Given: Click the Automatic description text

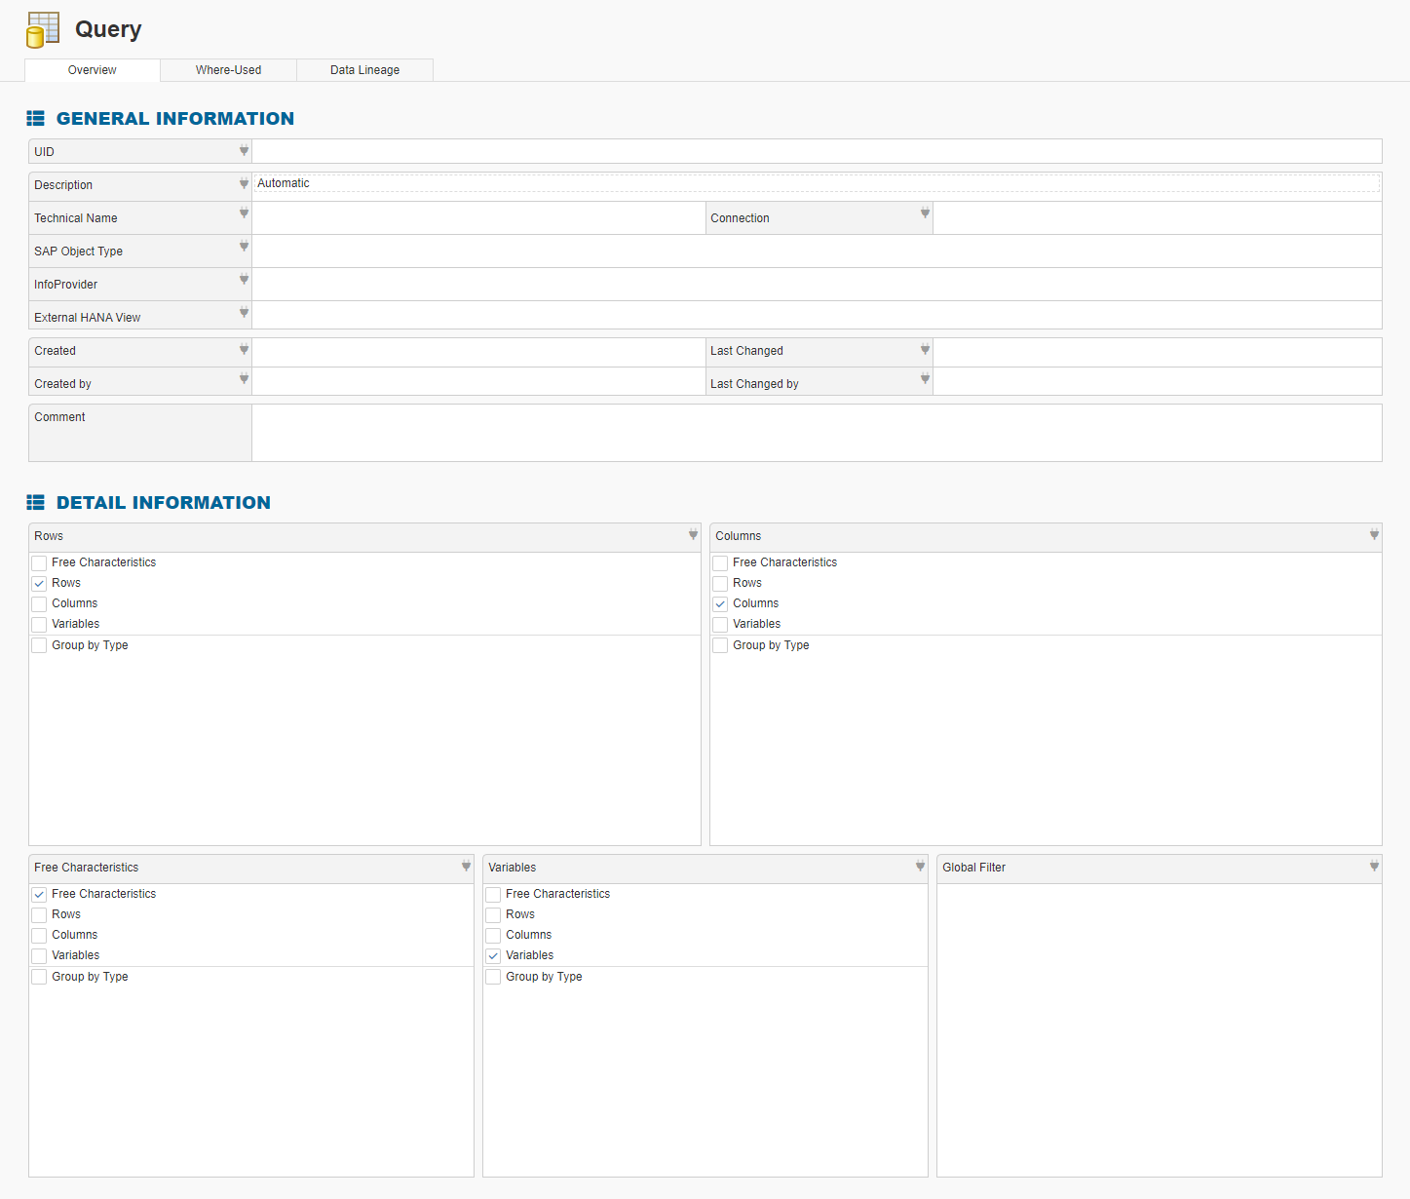Looking at the screenshot, I should coord(284,183).
